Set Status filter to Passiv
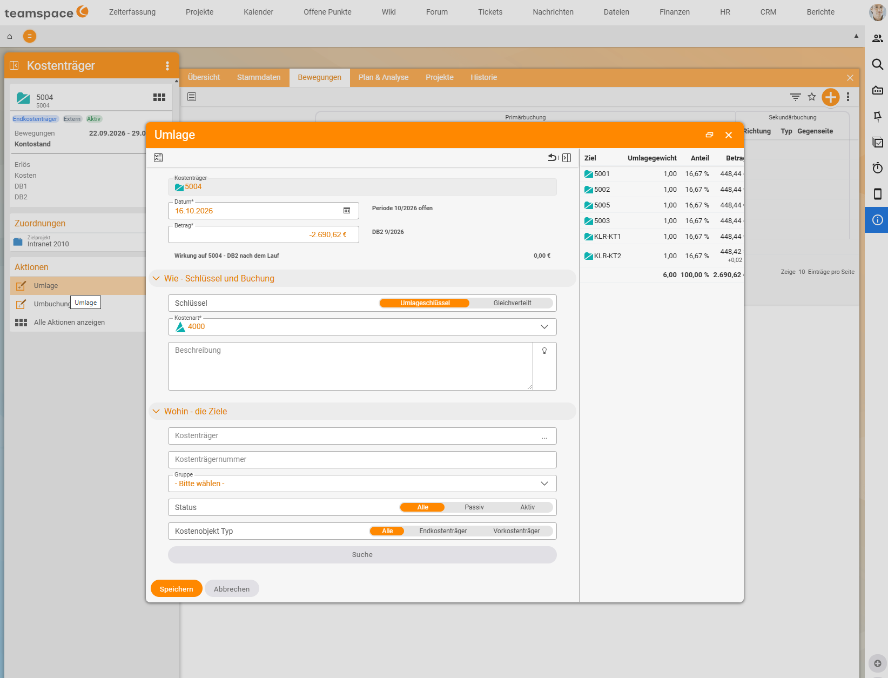Viewport: 888px width, 678px height. tap(474, 507)
